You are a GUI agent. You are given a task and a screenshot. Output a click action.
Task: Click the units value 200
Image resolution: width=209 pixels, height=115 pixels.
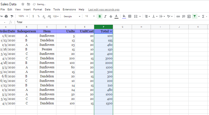(66, 58)
